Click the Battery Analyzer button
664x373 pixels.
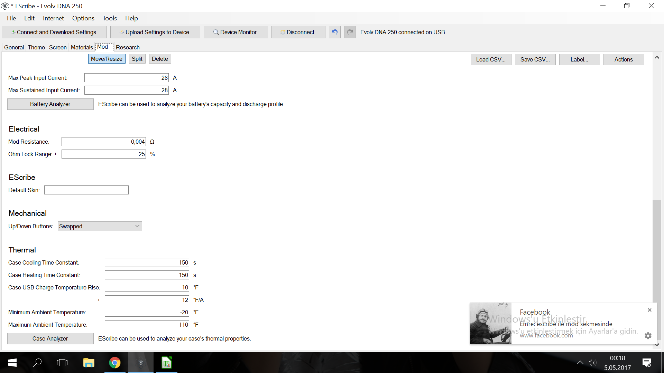[x=50, y=104]
